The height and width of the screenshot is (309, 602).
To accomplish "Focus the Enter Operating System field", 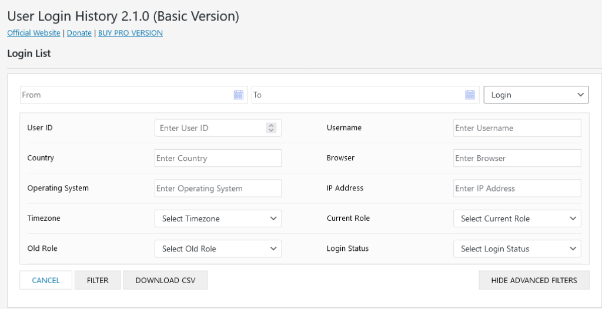I will 218,189.
